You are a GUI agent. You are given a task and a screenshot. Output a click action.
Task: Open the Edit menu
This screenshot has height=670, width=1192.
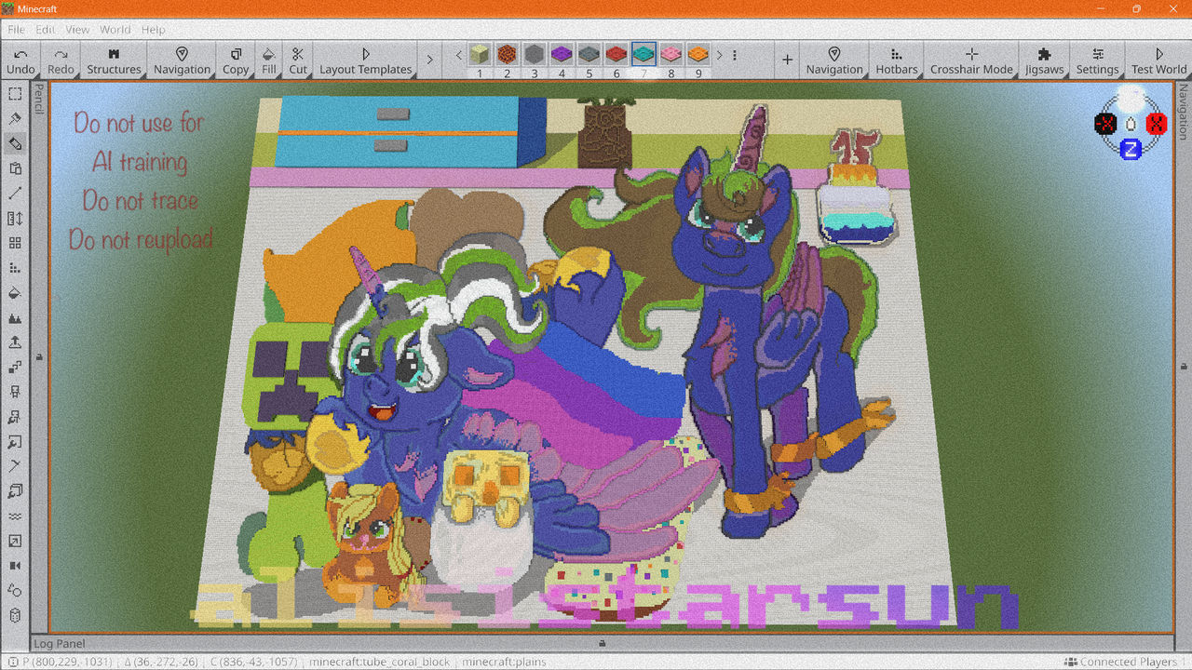[x=45, y=30]
